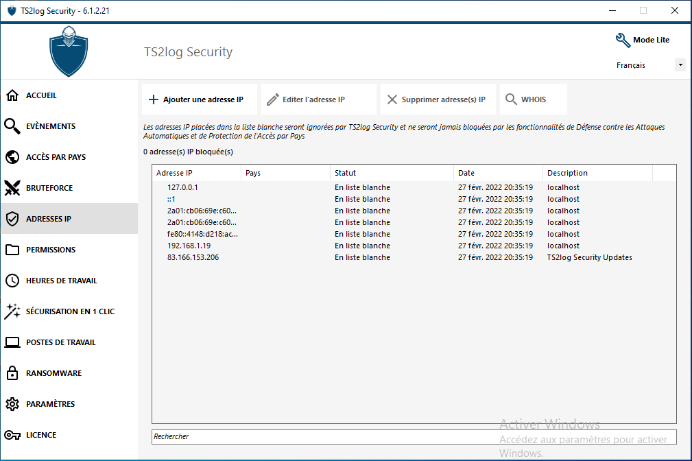Click the Licence key icon
Image resolution: width=692 pixels, height=461 pixels.
pos(12,436)
